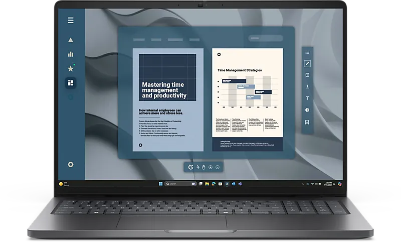Click the Windows Start button
Viewport: 401px width, 242px height.
click(160, 184)
